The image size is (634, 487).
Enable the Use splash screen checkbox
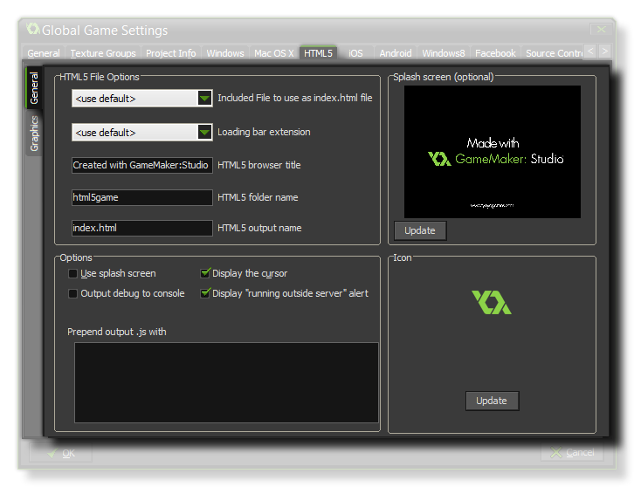click(73, 274)
